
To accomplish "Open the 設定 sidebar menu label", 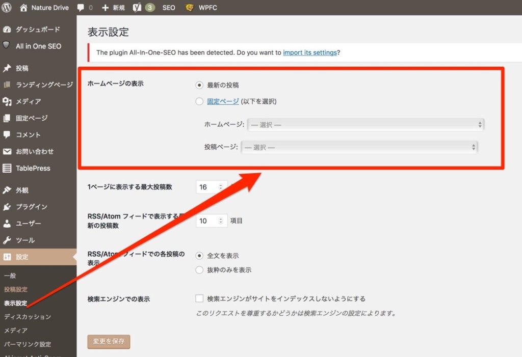I will pyautogui.click(x=22, y=257).
